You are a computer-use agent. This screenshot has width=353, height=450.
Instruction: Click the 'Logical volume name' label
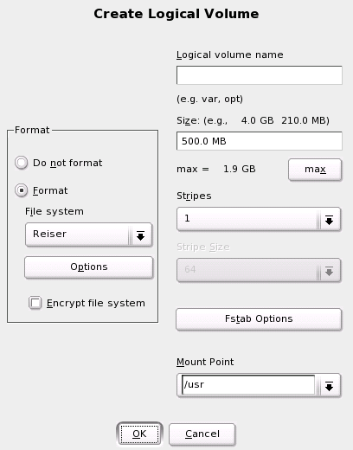point(230,55)
